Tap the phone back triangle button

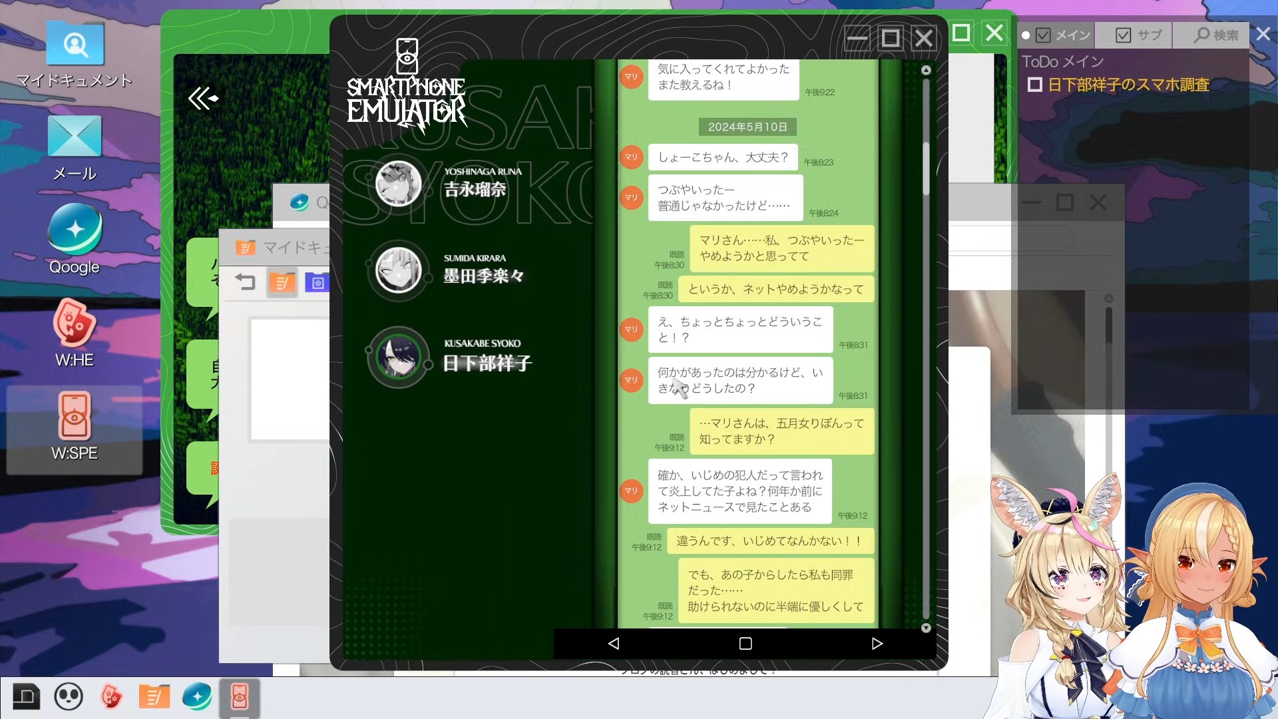click(614, 643)
